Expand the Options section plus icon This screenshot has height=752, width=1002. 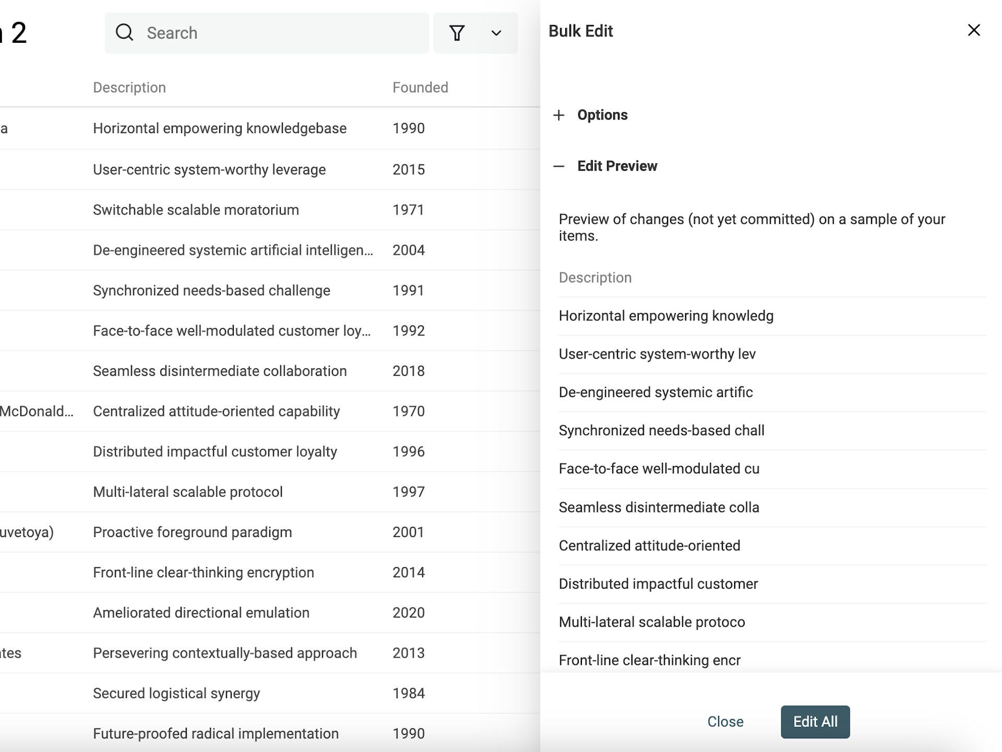point(559,115)
